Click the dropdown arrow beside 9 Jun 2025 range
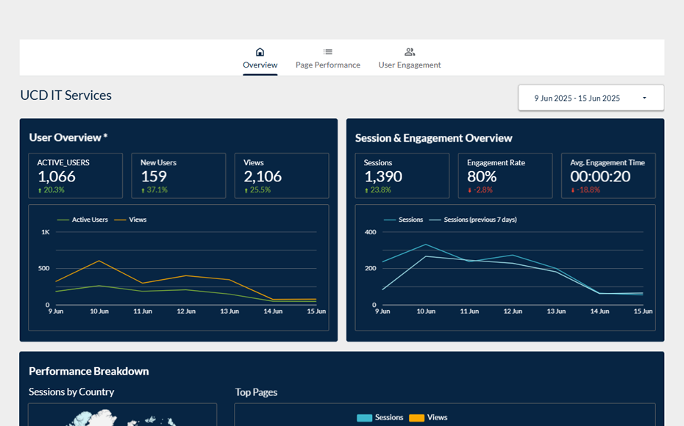This screenshot has width=684, height=426. [x=644, y=97]
